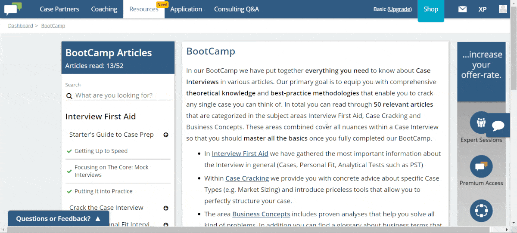Click the lifebuoy circle icon in sidebar

[x=481, y=211]
